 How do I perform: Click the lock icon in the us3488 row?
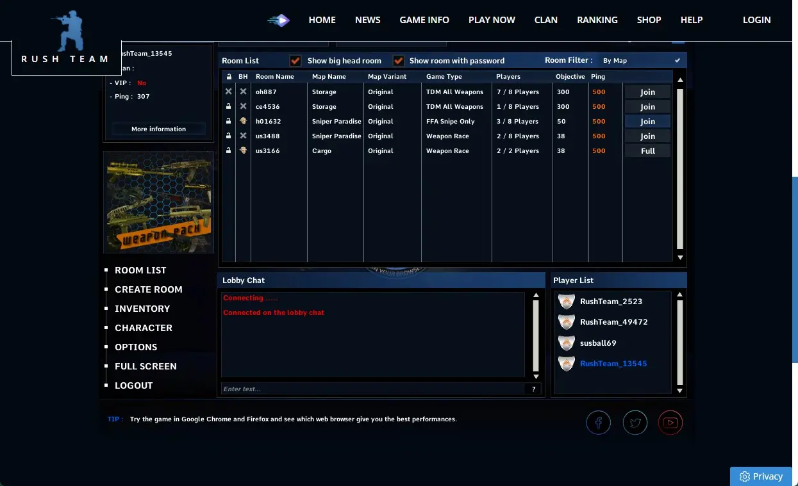pyautogui.click(x=228, y=136)
